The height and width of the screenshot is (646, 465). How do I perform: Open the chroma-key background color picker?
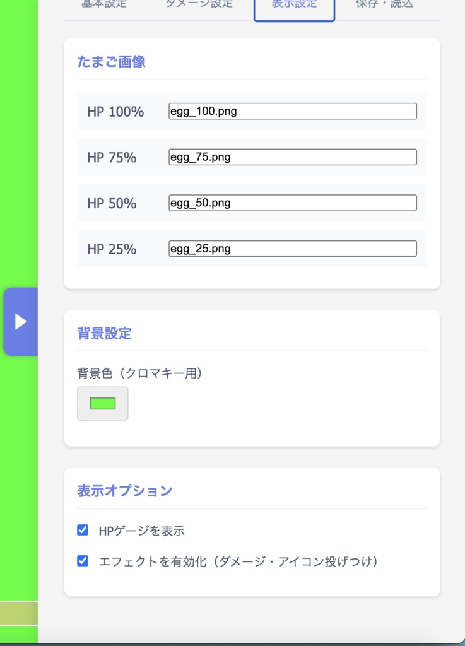pyautogui.click(x=102, y=403)
